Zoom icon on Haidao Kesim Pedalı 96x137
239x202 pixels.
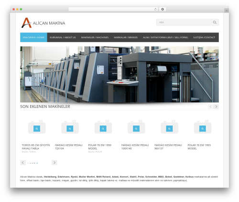point(169,128)
